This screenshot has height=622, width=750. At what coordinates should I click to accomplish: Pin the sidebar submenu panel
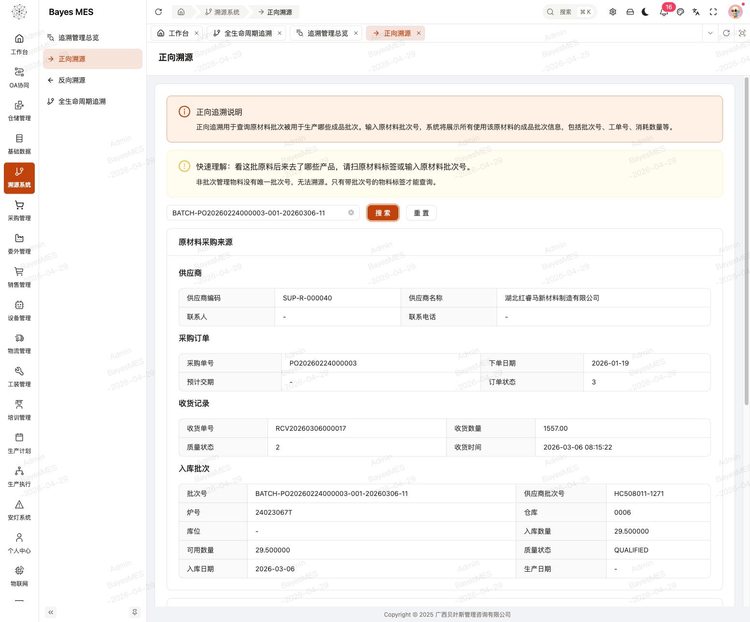[x=135, y=612]
